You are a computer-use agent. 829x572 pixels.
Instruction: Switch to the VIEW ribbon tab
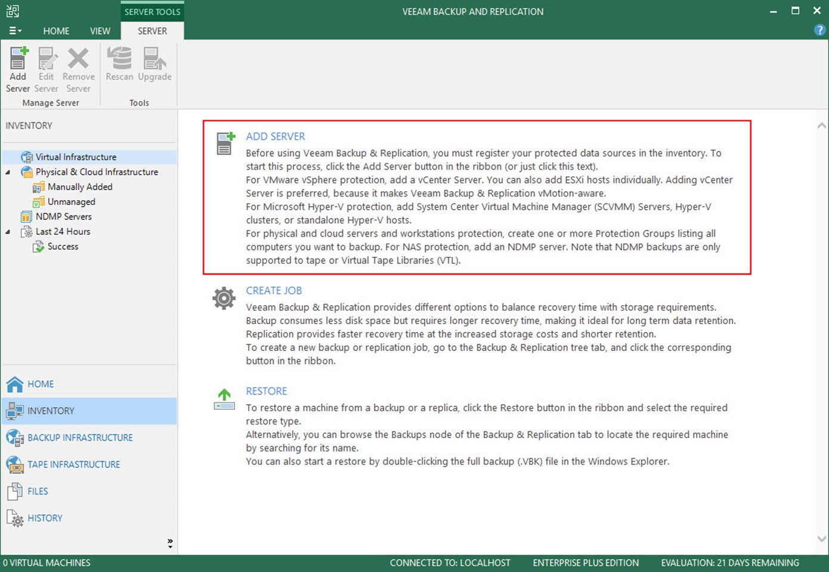pos(100,31)
